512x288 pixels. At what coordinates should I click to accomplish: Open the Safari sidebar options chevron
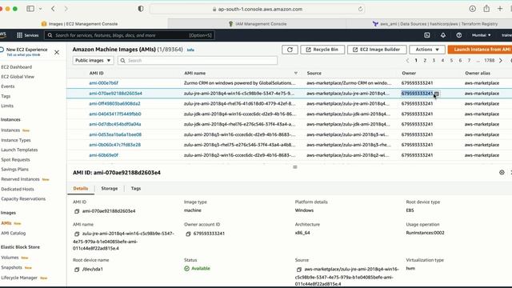tap(41, 9)
